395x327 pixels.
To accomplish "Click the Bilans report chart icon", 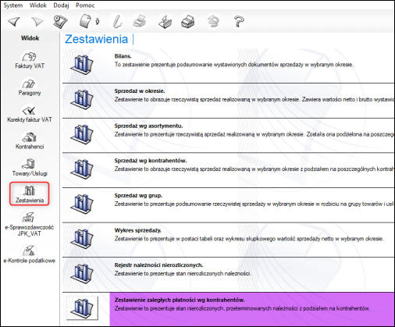I will tap(82, 65).
